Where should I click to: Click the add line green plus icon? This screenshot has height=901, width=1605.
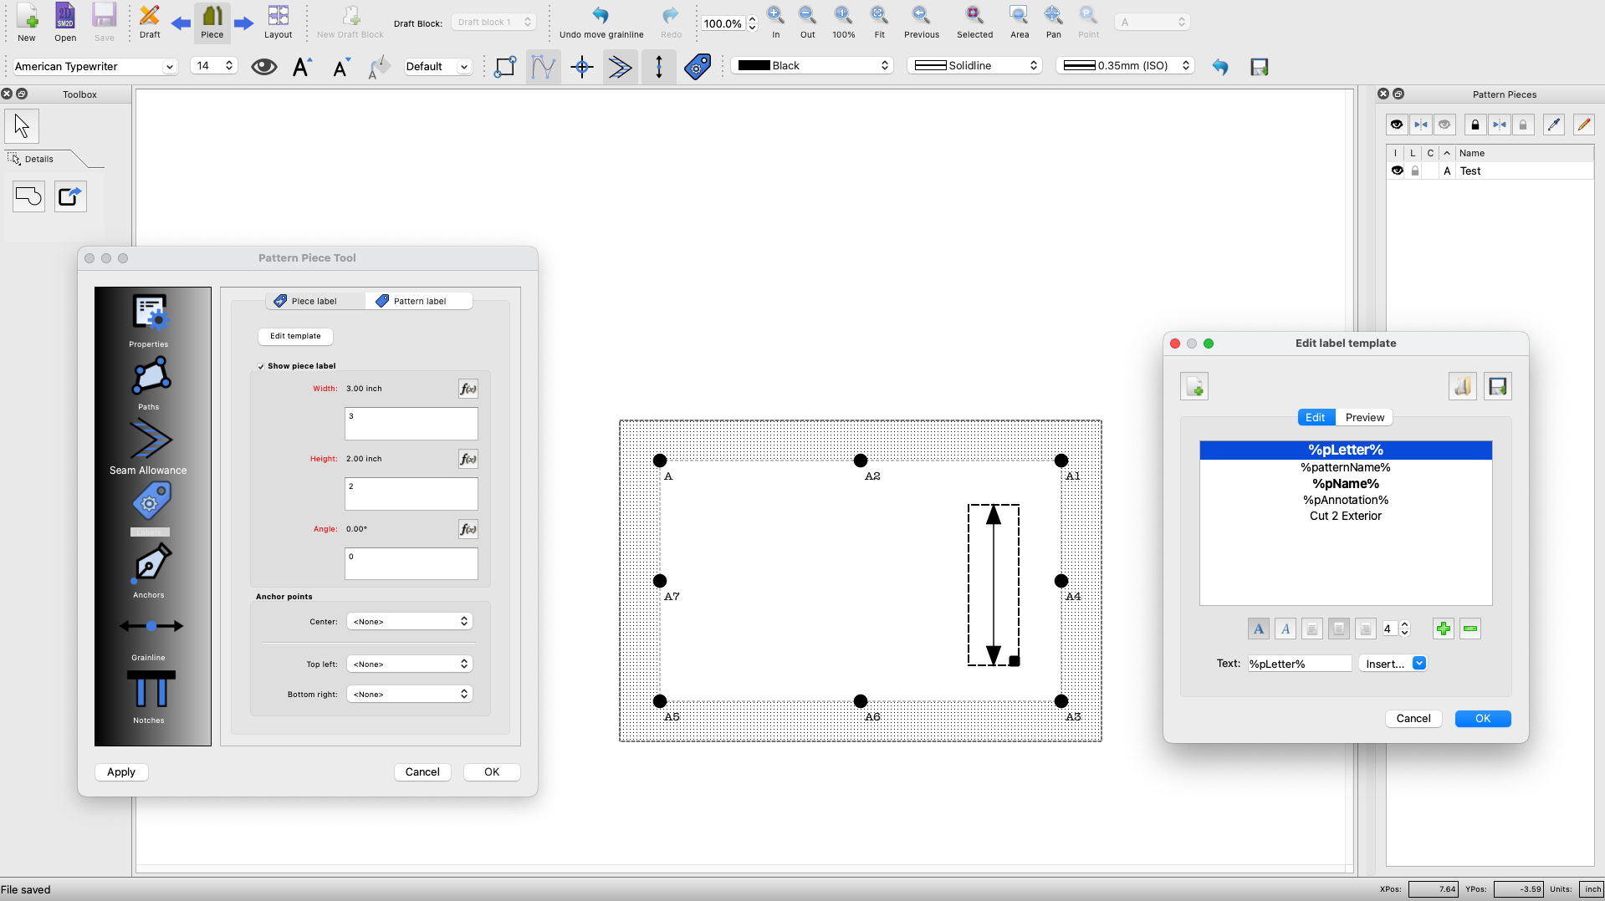[1443, 629]
